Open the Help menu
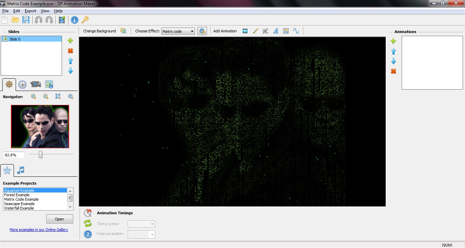Viewport: 465px width, 248px height. point(58,11)
